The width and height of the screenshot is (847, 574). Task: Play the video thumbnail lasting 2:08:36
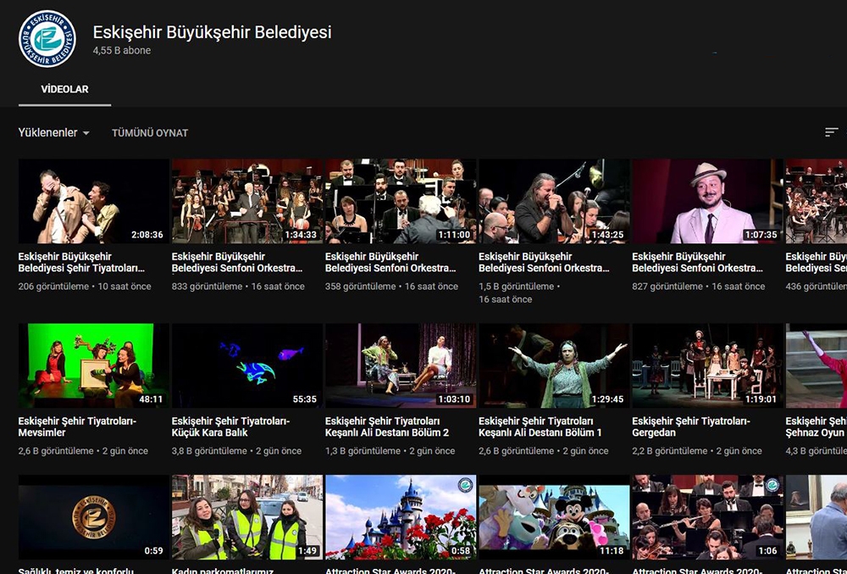(x=93, y=201)
